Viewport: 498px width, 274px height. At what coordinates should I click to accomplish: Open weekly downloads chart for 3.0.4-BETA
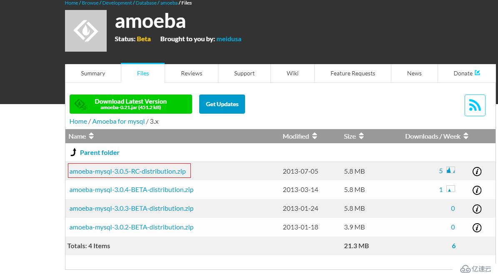(x=450, y=189)
